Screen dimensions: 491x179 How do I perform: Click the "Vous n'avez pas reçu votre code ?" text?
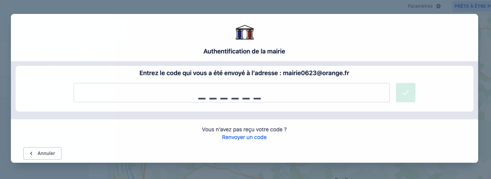(x=244, y=129)
